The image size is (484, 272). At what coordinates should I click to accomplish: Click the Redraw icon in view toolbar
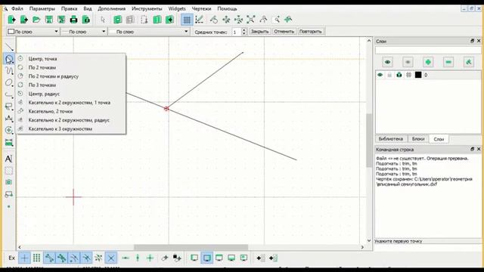213,20
